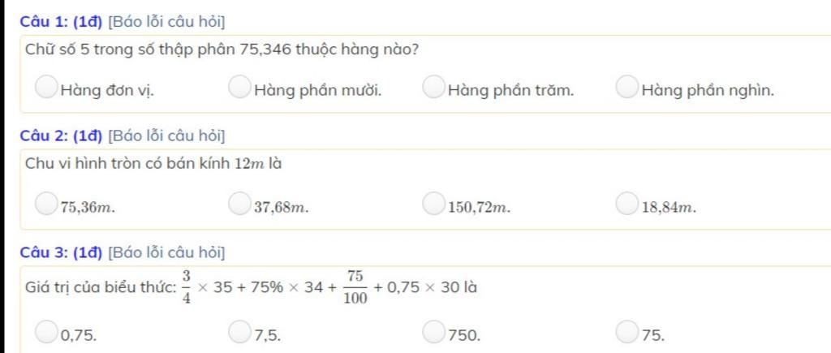
Task: Select the 7,5 answer option
Action: coord(239,332)
